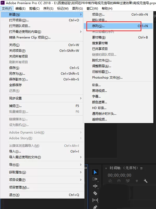156x209 pixels.
Task: Choose HD 彩条... in submenu
Action: 118,108
